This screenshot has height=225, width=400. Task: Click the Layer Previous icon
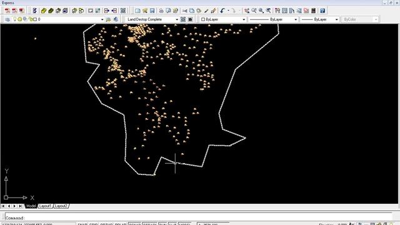tap(116, 19)
